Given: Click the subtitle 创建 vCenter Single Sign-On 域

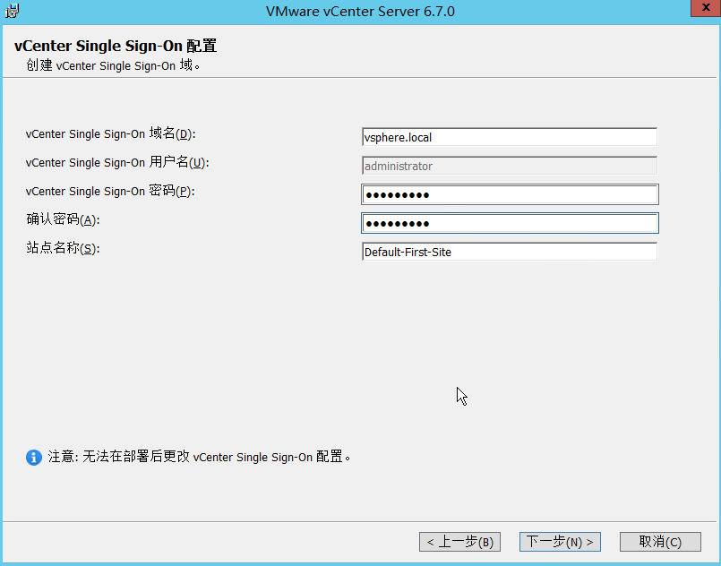Looking at the screenshot, I should [113, 65].
